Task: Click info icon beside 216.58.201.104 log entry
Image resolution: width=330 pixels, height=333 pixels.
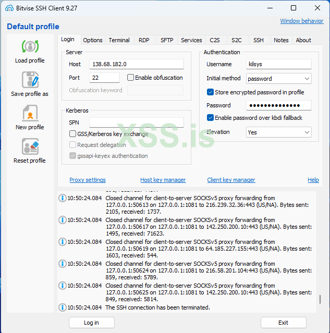Action: point(62,264)
